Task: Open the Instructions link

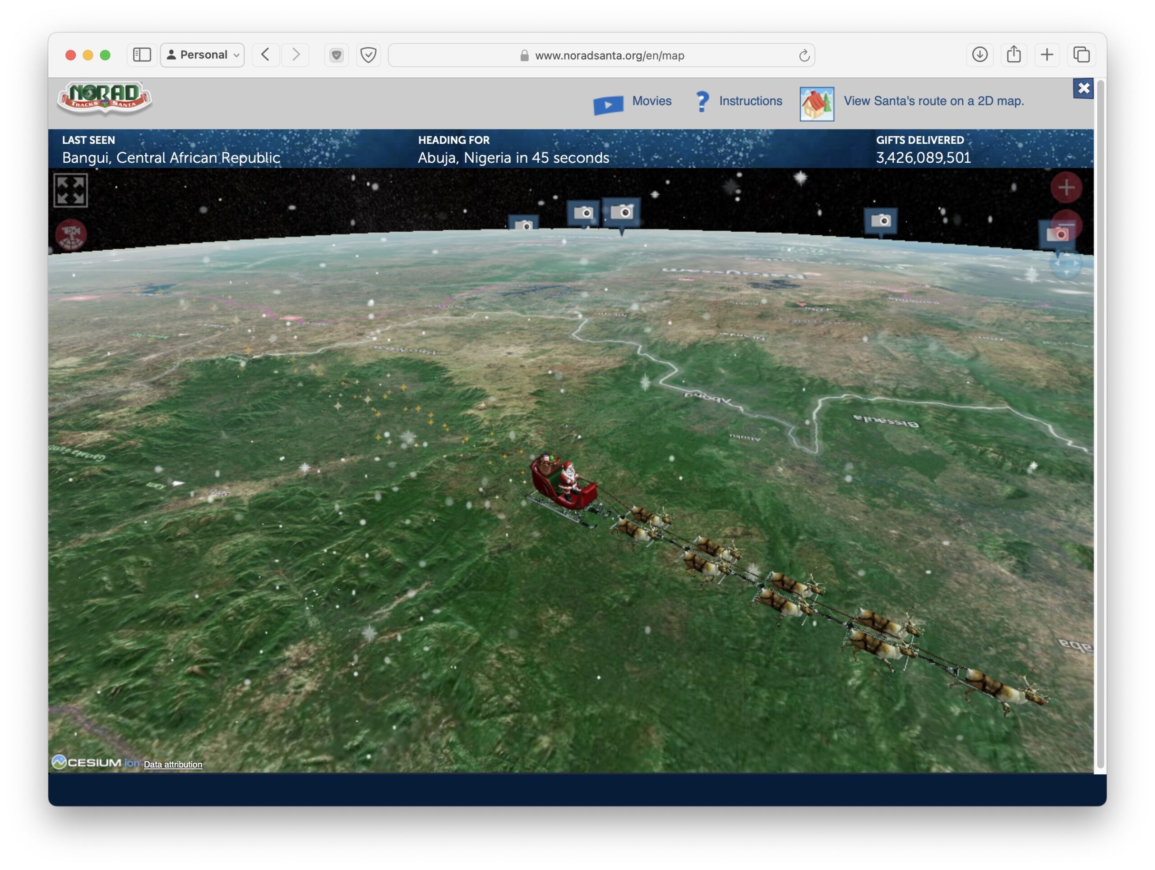Action: pyautogui.click(x=750, y=101)
